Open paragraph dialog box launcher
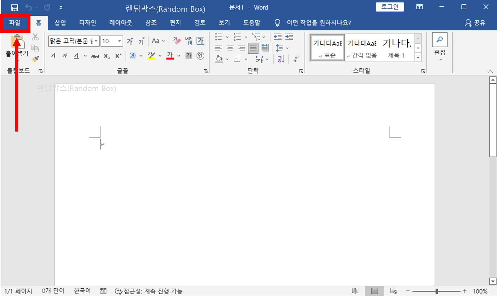Screen dimensions: 497x296 click(x=301, y=71)
